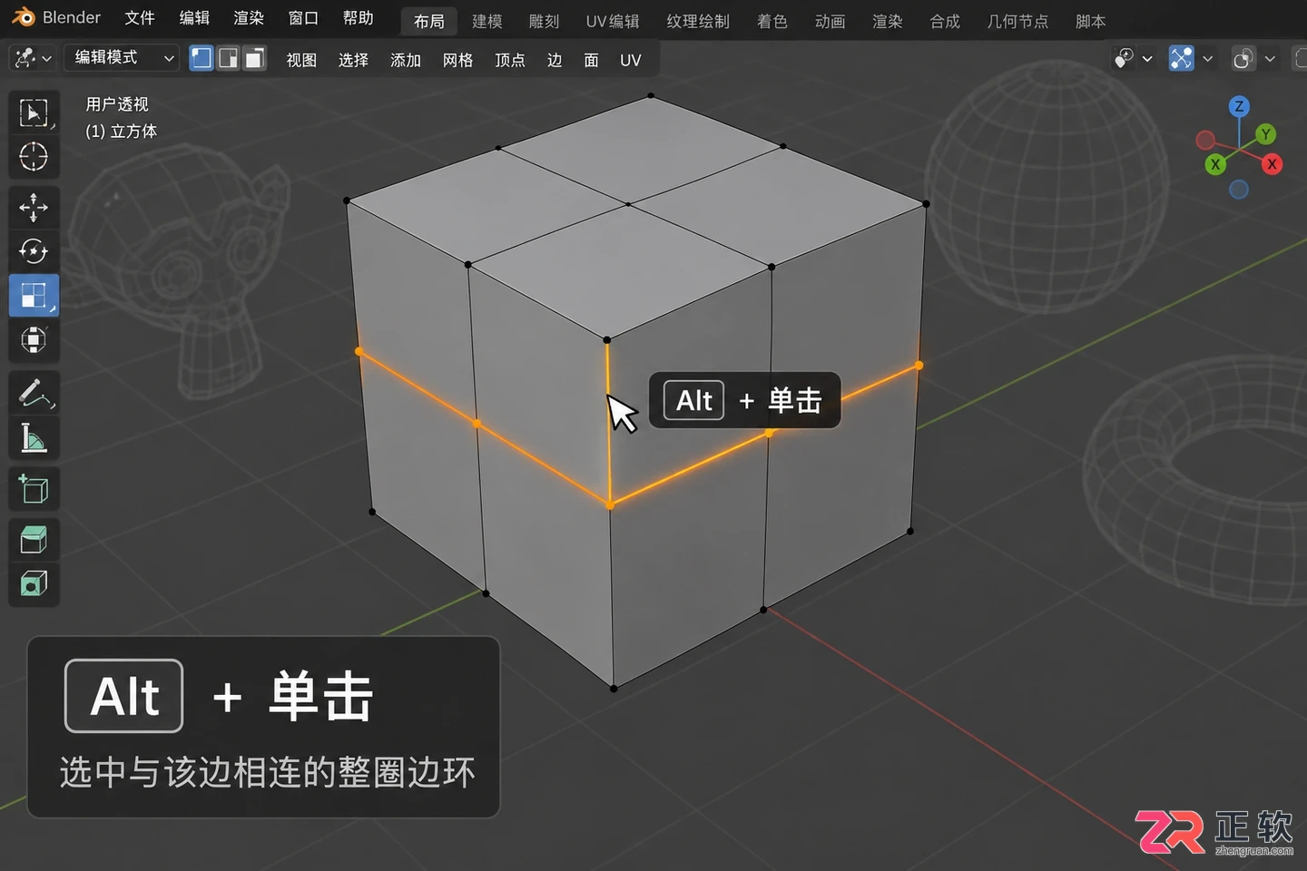This screenshot has height=871, width=1307.
Task: Select the Add Cube tool
Action: 34,489
